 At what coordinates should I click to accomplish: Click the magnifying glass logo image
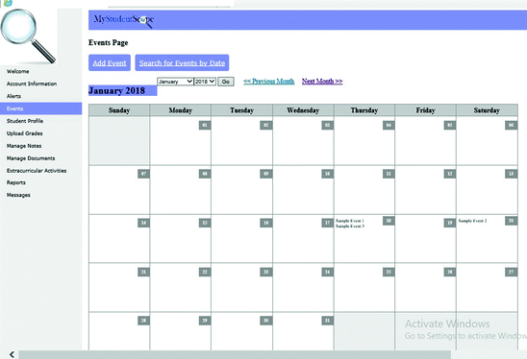tap(28, 36)
